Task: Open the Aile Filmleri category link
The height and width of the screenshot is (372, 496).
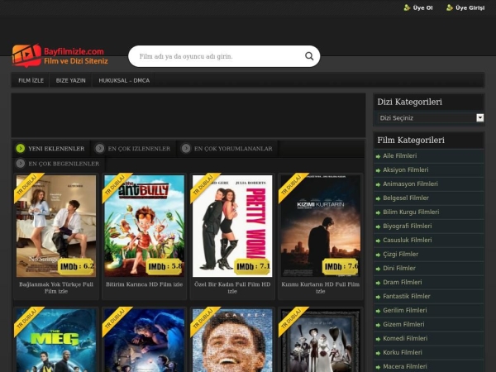Action: click(x=399, y=155)
